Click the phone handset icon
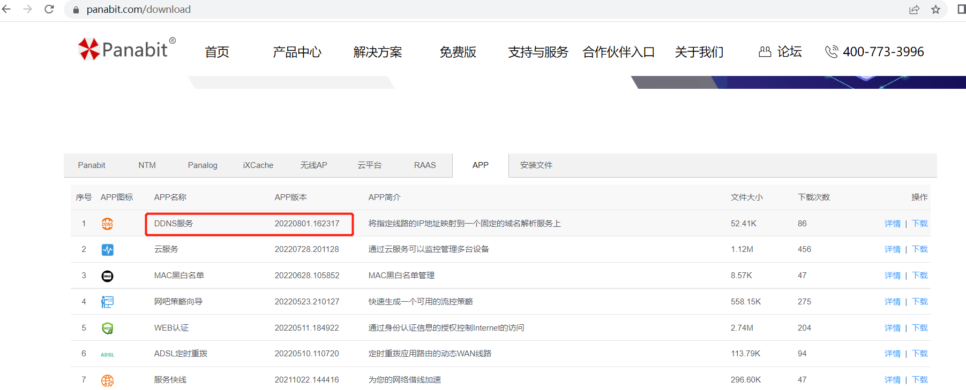966x390 pixels. pos(832,51)
